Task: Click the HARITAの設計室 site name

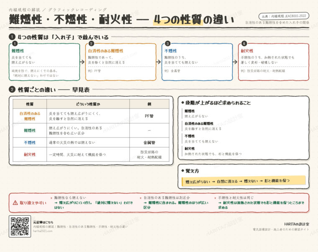Action: [297, 224]
